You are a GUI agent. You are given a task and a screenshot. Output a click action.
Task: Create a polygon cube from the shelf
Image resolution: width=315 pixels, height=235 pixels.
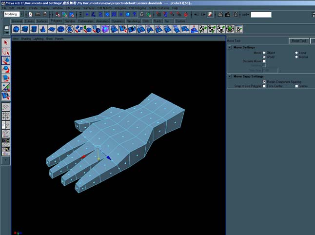tap(25, 29)
